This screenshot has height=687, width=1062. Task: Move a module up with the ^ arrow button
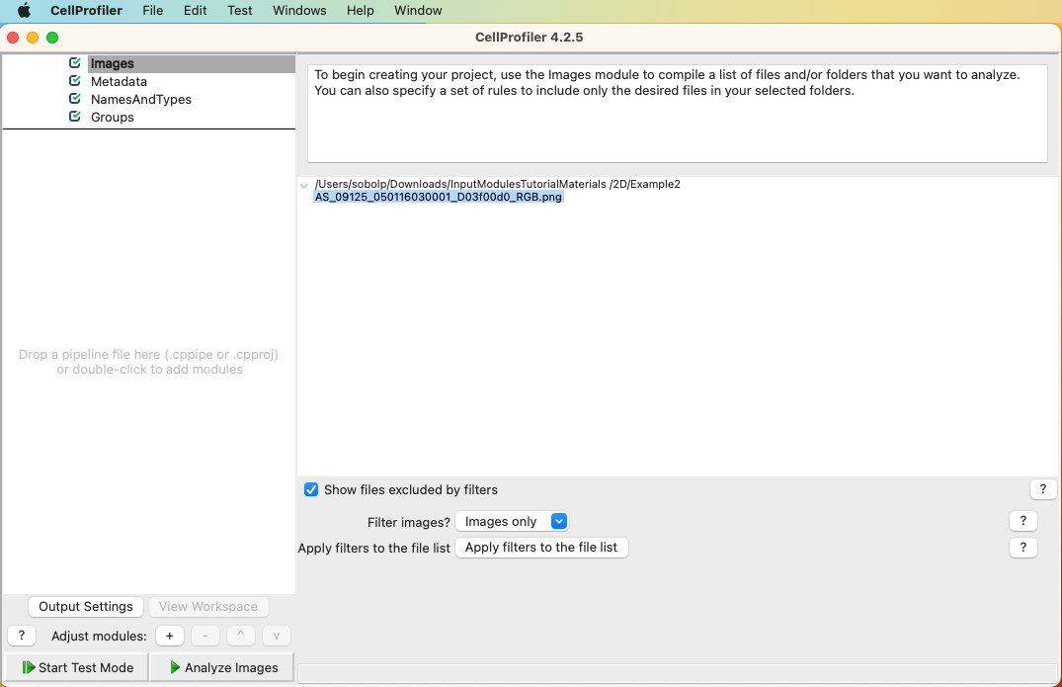pyautogui.click(x=240, y=636)
